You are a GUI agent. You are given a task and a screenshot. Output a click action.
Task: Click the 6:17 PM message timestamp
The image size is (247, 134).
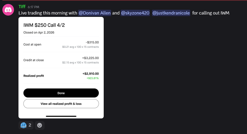[33, 7]
